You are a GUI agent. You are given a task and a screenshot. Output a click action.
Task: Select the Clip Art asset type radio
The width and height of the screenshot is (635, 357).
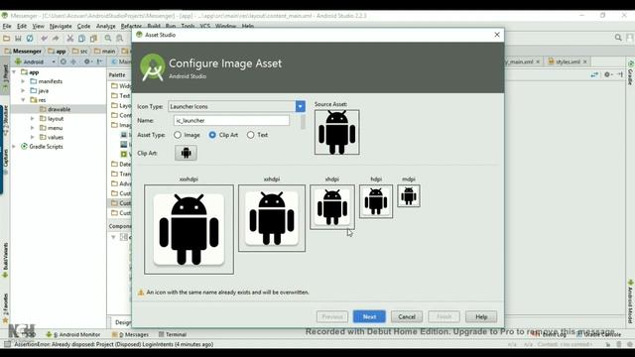pyautogui.click(x=212, y=135)
